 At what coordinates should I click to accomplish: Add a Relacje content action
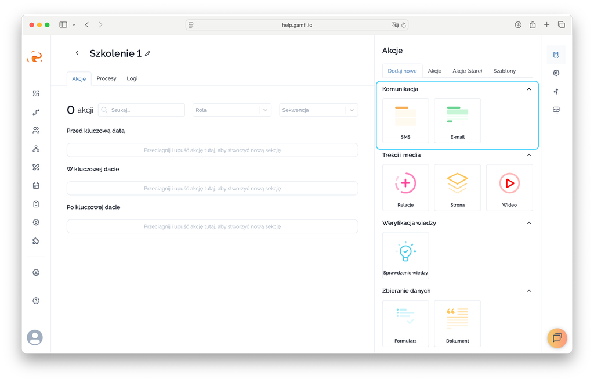(405, 187)
